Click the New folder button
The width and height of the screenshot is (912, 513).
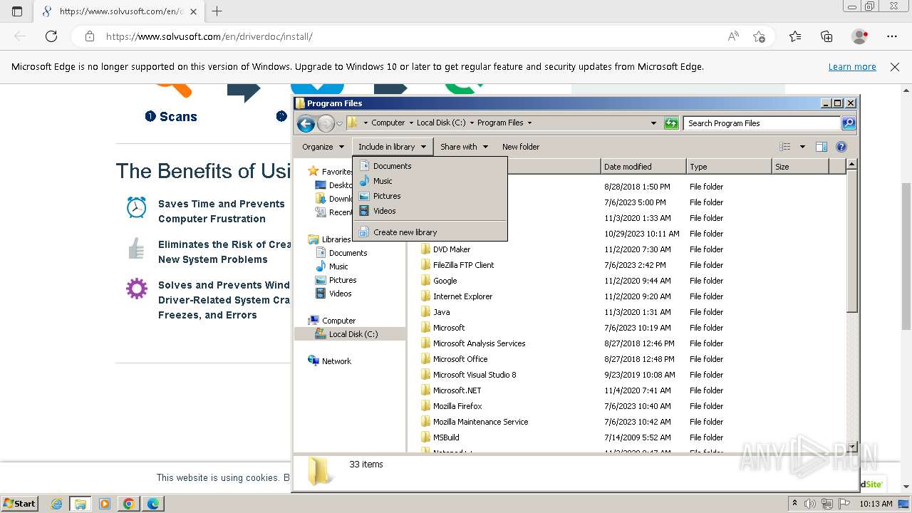click(521, 147)
